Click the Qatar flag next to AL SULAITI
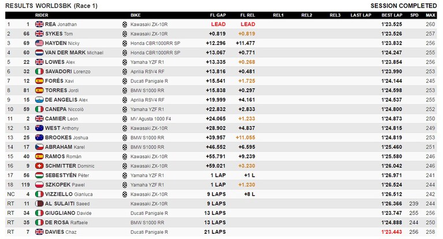Screen dimensions: 443x239 39,203
